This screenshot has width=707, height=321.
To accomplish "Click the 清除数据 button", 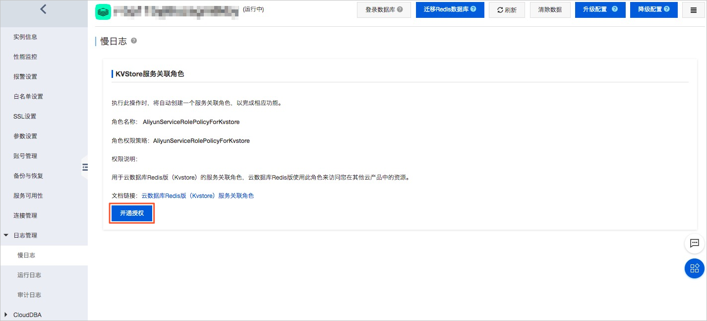I will point(550,10).
